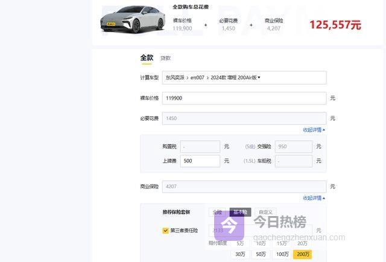
Task: Click the 必要花费 amount field
Action: pos(244,118)
